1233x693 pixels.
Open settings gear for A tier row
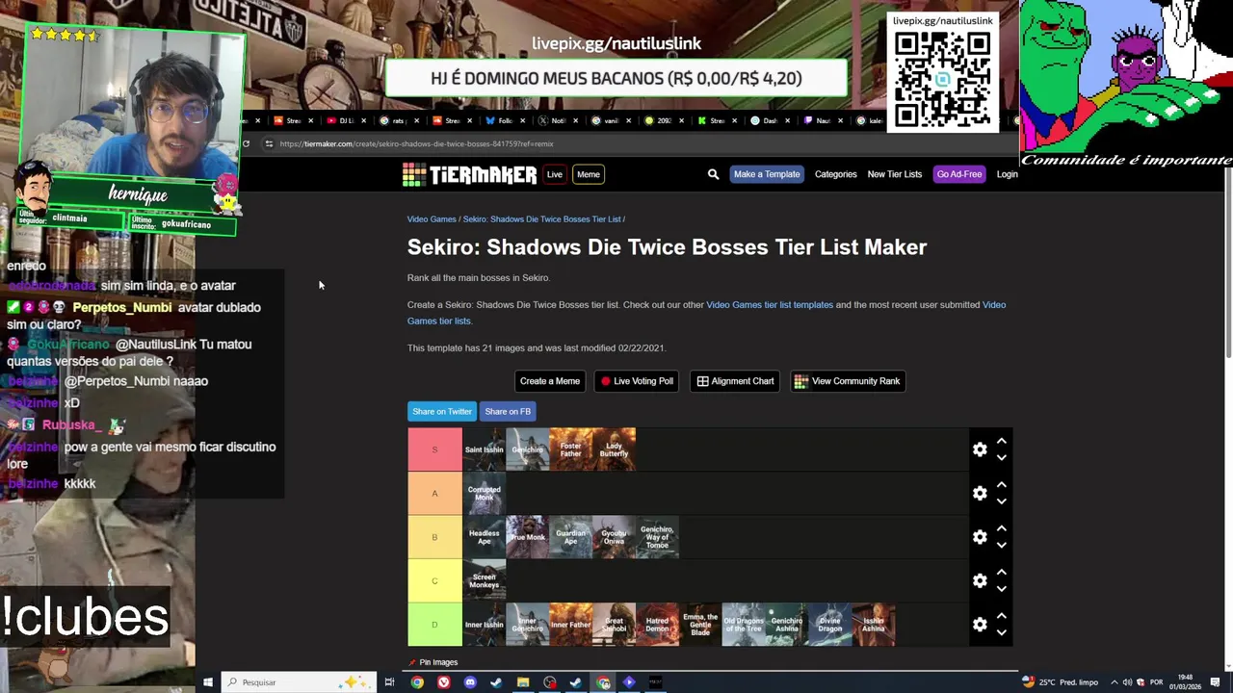pyautogui.click(x=980, y=493)
